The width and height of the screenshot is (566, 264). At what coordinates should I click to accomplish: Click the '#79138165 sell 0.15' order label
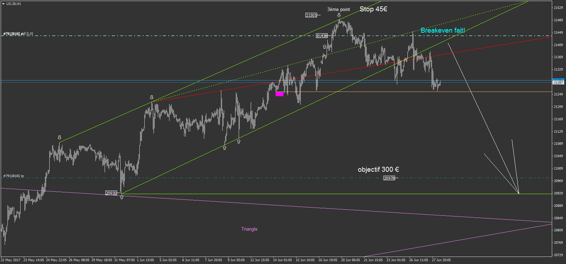click(18, 34)
